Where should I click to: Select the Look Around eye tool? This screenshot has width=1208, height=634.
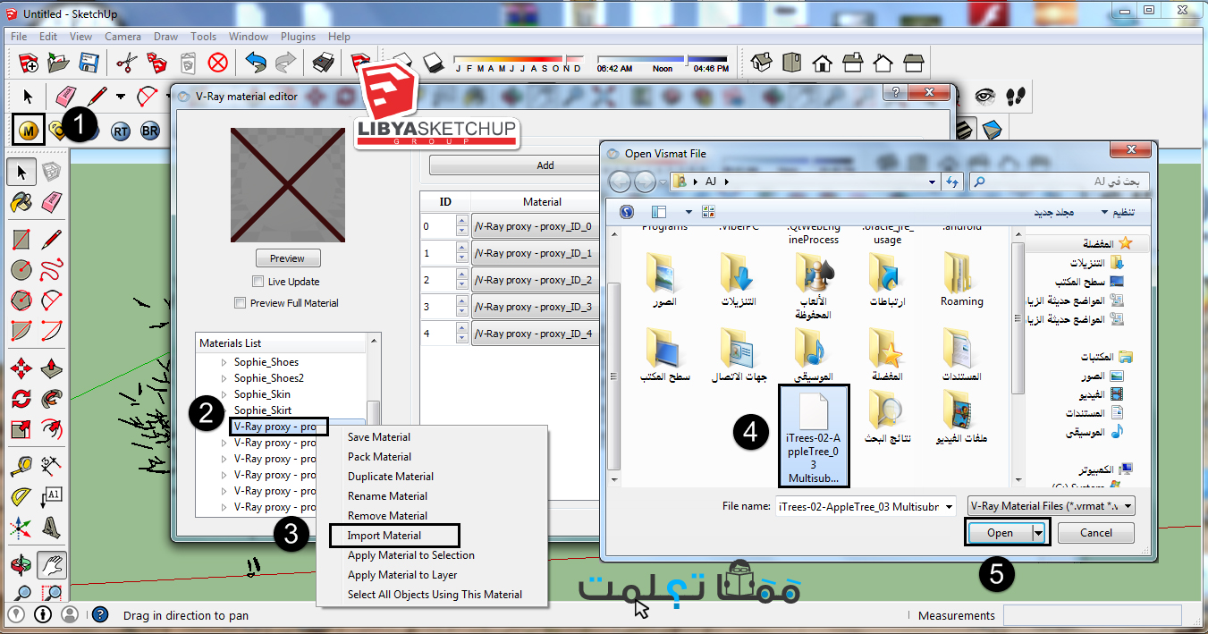coord(984,96)
